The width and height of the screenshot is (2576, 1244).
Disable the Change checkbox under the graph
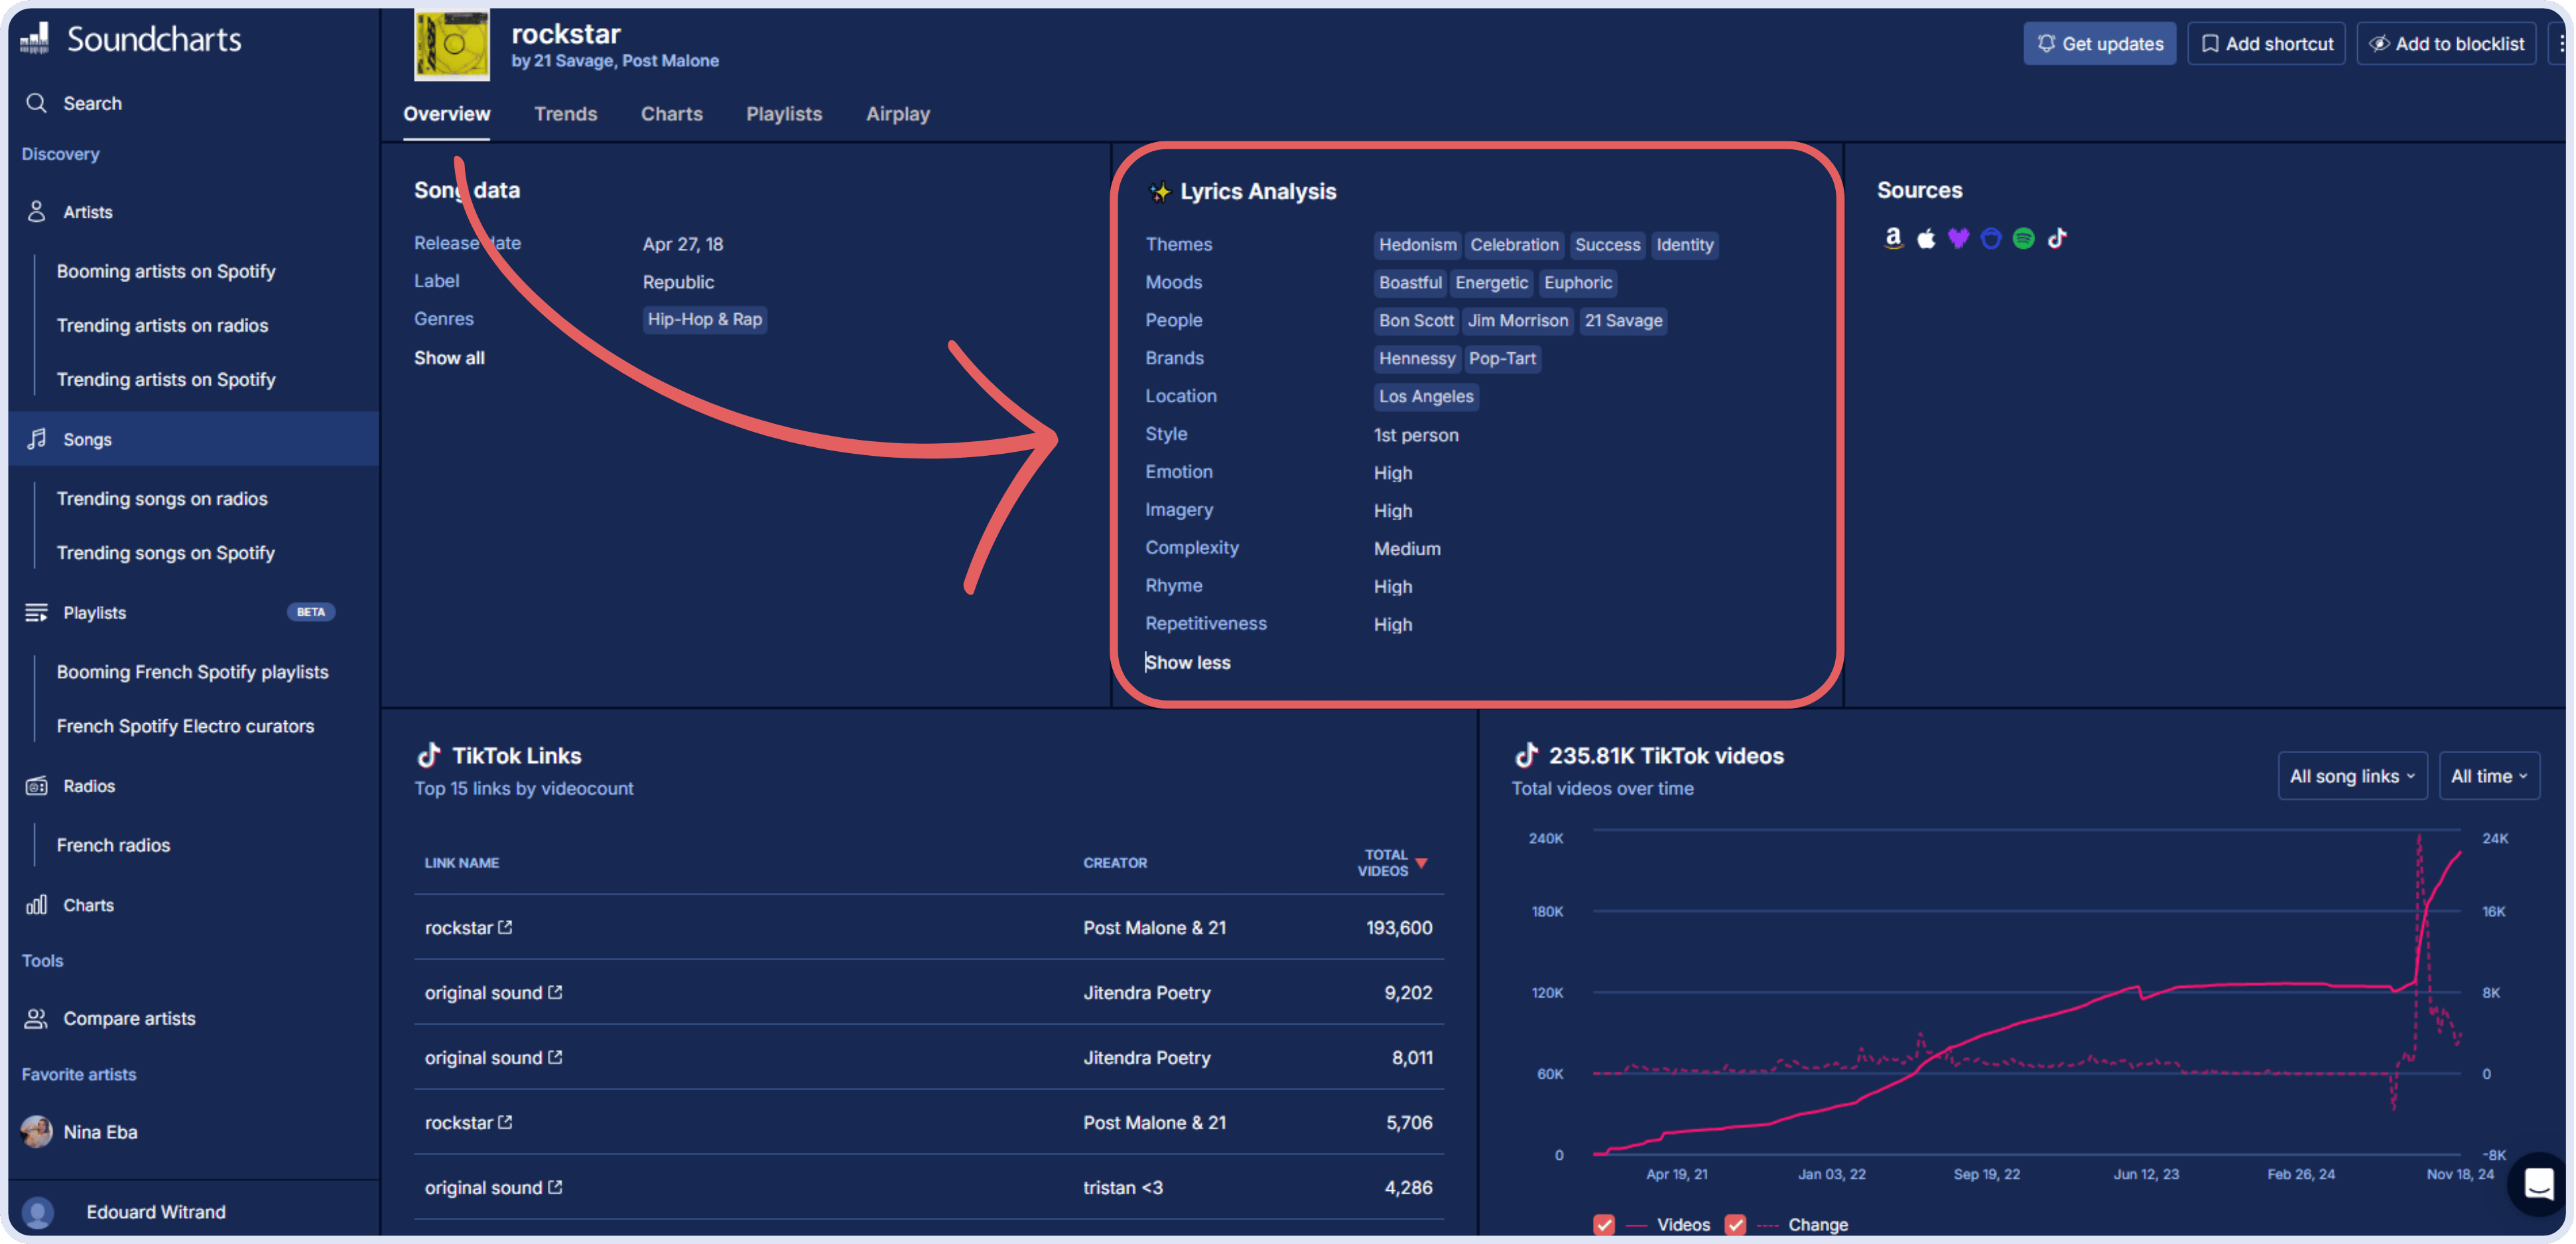(1736, 1224)
